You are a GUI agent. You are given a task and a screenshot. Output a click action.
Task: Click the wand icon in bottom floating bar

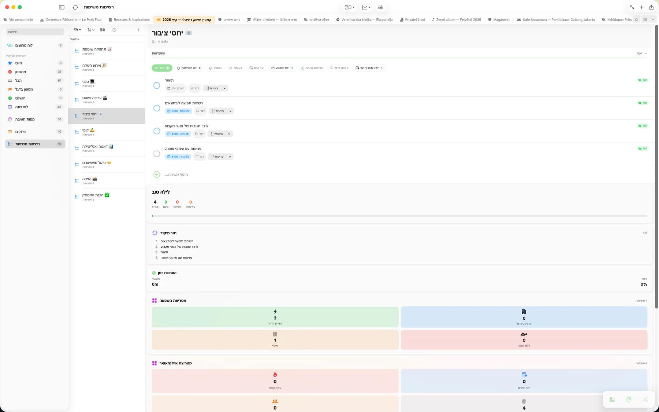click(x=645, y=400)
